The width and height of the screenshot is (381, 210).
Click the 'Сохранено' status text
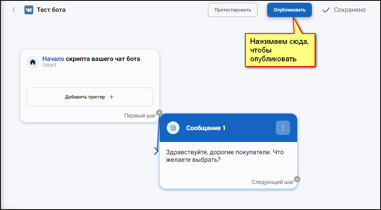(350, 10)
